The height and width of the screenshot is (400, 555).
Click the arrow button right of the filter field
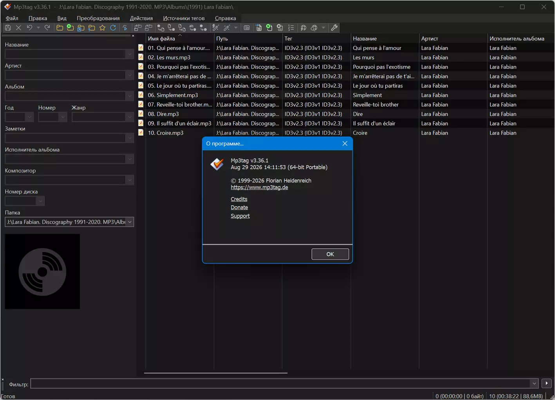[546, 383]
